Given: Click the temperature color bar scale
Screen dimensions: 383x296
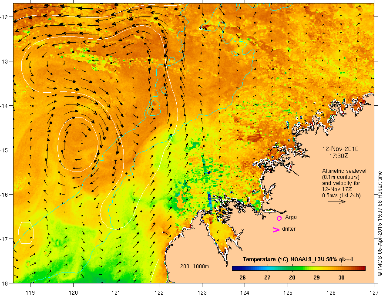Looking at the screenshot, I should [x=299, y=268].
